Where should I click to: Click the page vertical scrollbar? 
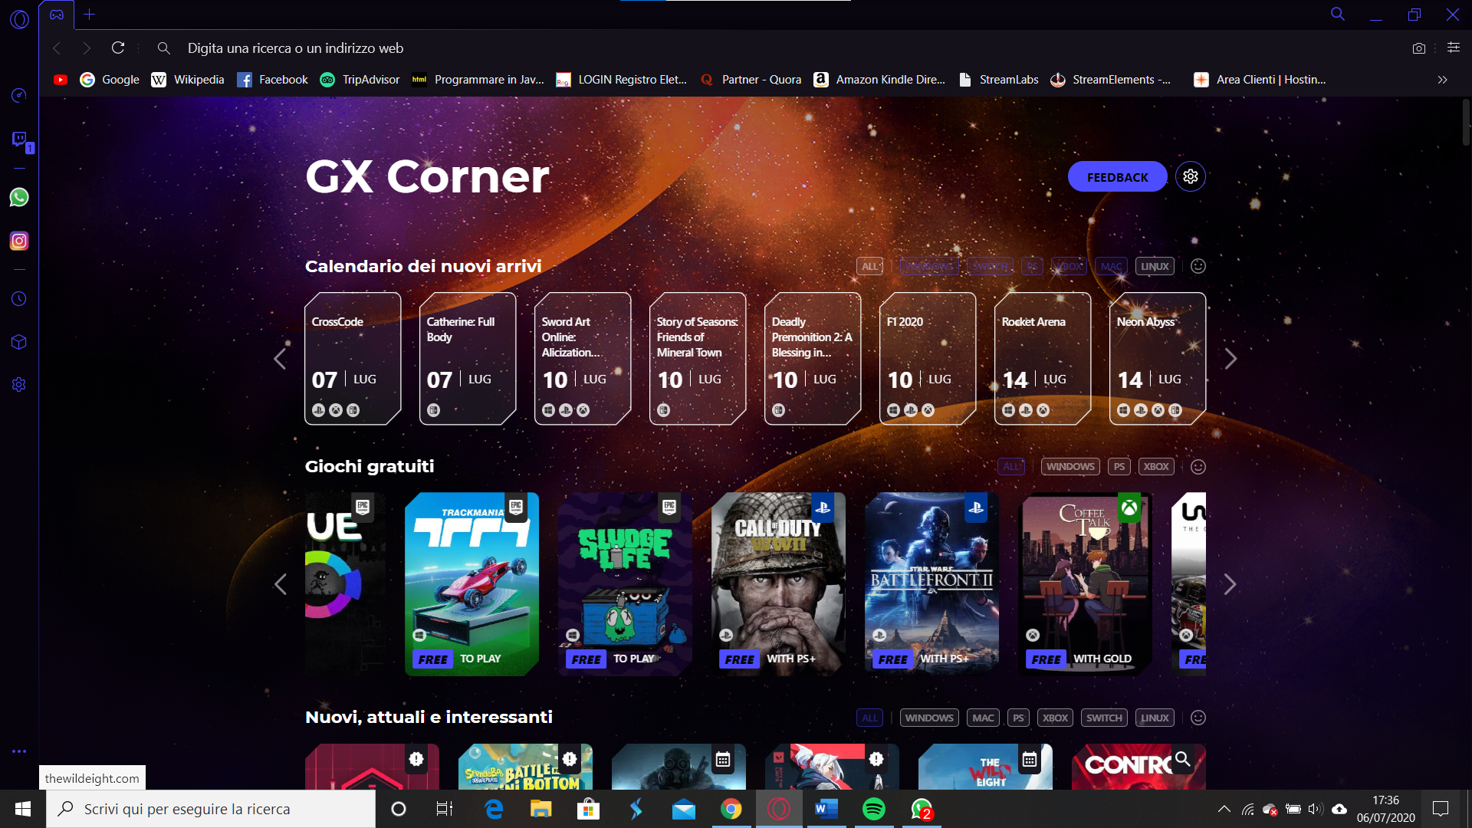pos(1466,123)
